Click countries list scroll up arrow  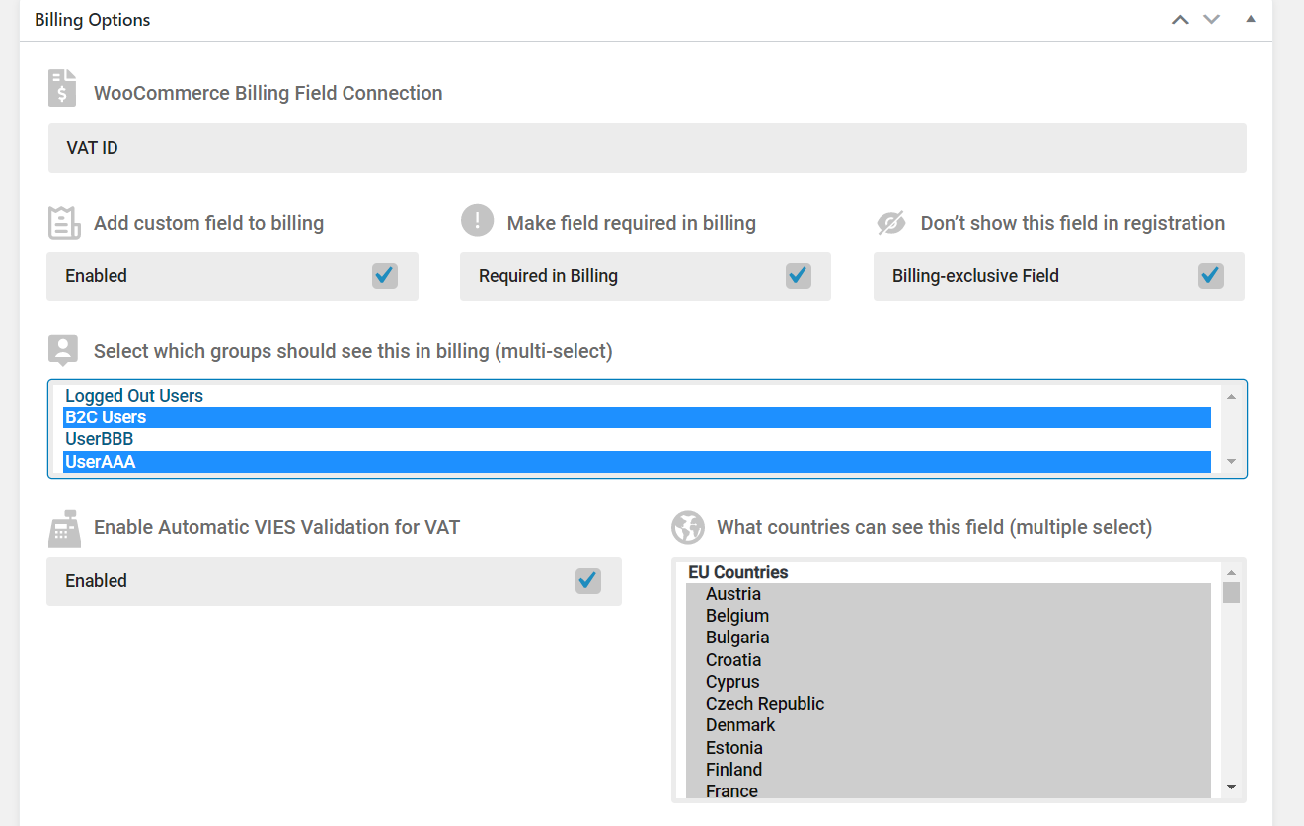1231,572
